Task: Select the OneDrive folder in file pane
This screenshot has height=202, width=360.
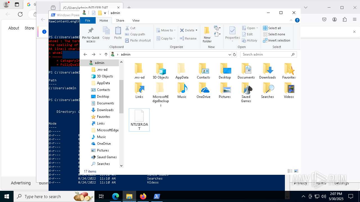Action: coord(203,90)
